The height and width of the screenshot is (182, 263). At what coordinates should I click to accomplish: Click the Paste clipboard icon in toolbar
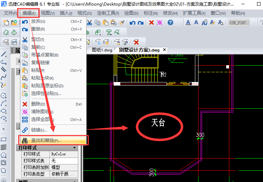click(x=106, y=22)
